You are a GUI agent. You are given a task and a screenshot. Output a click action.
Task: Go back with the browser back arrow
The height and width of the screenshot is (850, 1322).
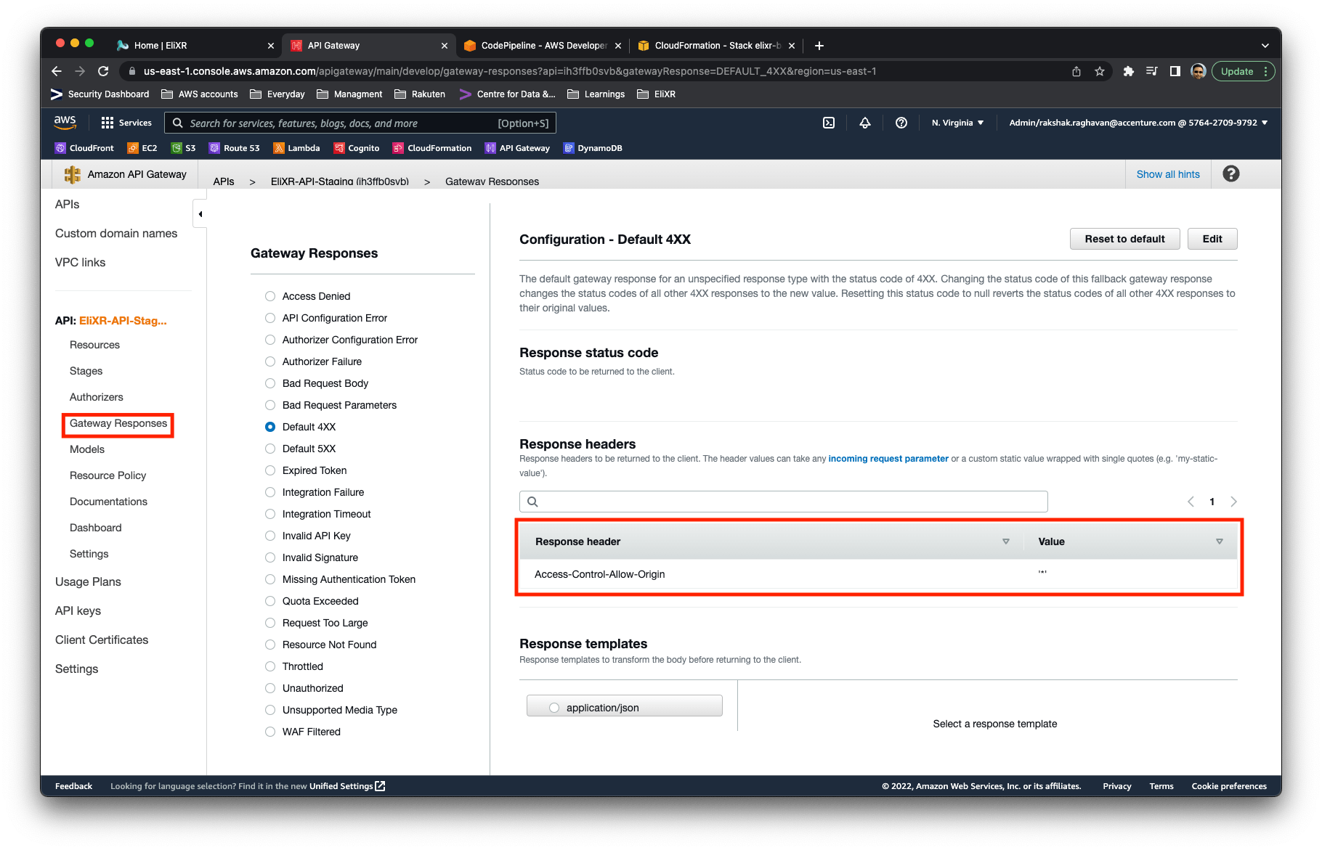[57, 71]
